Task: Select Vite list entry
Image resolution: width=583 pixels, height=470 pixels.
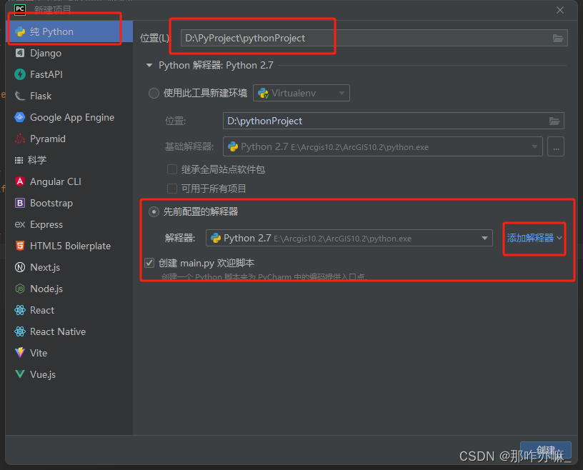Action: (x=69, y=353)
